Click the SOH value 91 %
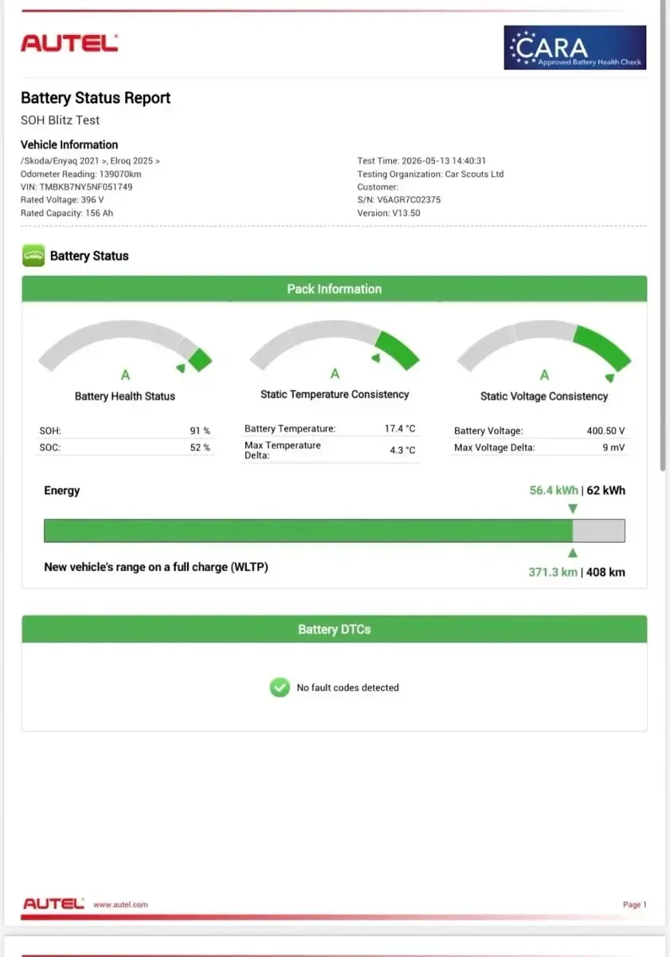 click(x=200, y=431)
